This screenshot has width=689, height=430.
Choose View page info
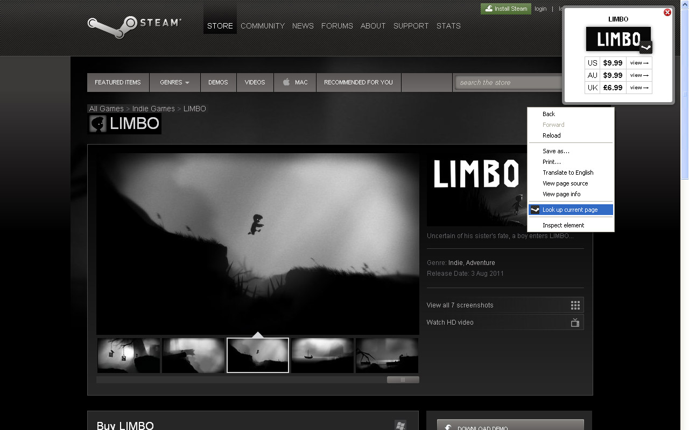click(x=571, y=194)
